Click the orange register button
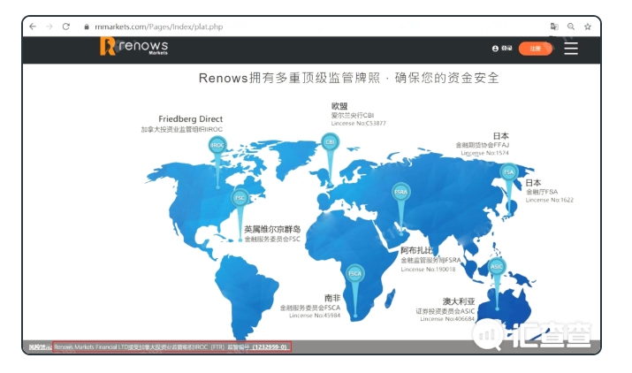The image size is (632, 373). [536, 49]
